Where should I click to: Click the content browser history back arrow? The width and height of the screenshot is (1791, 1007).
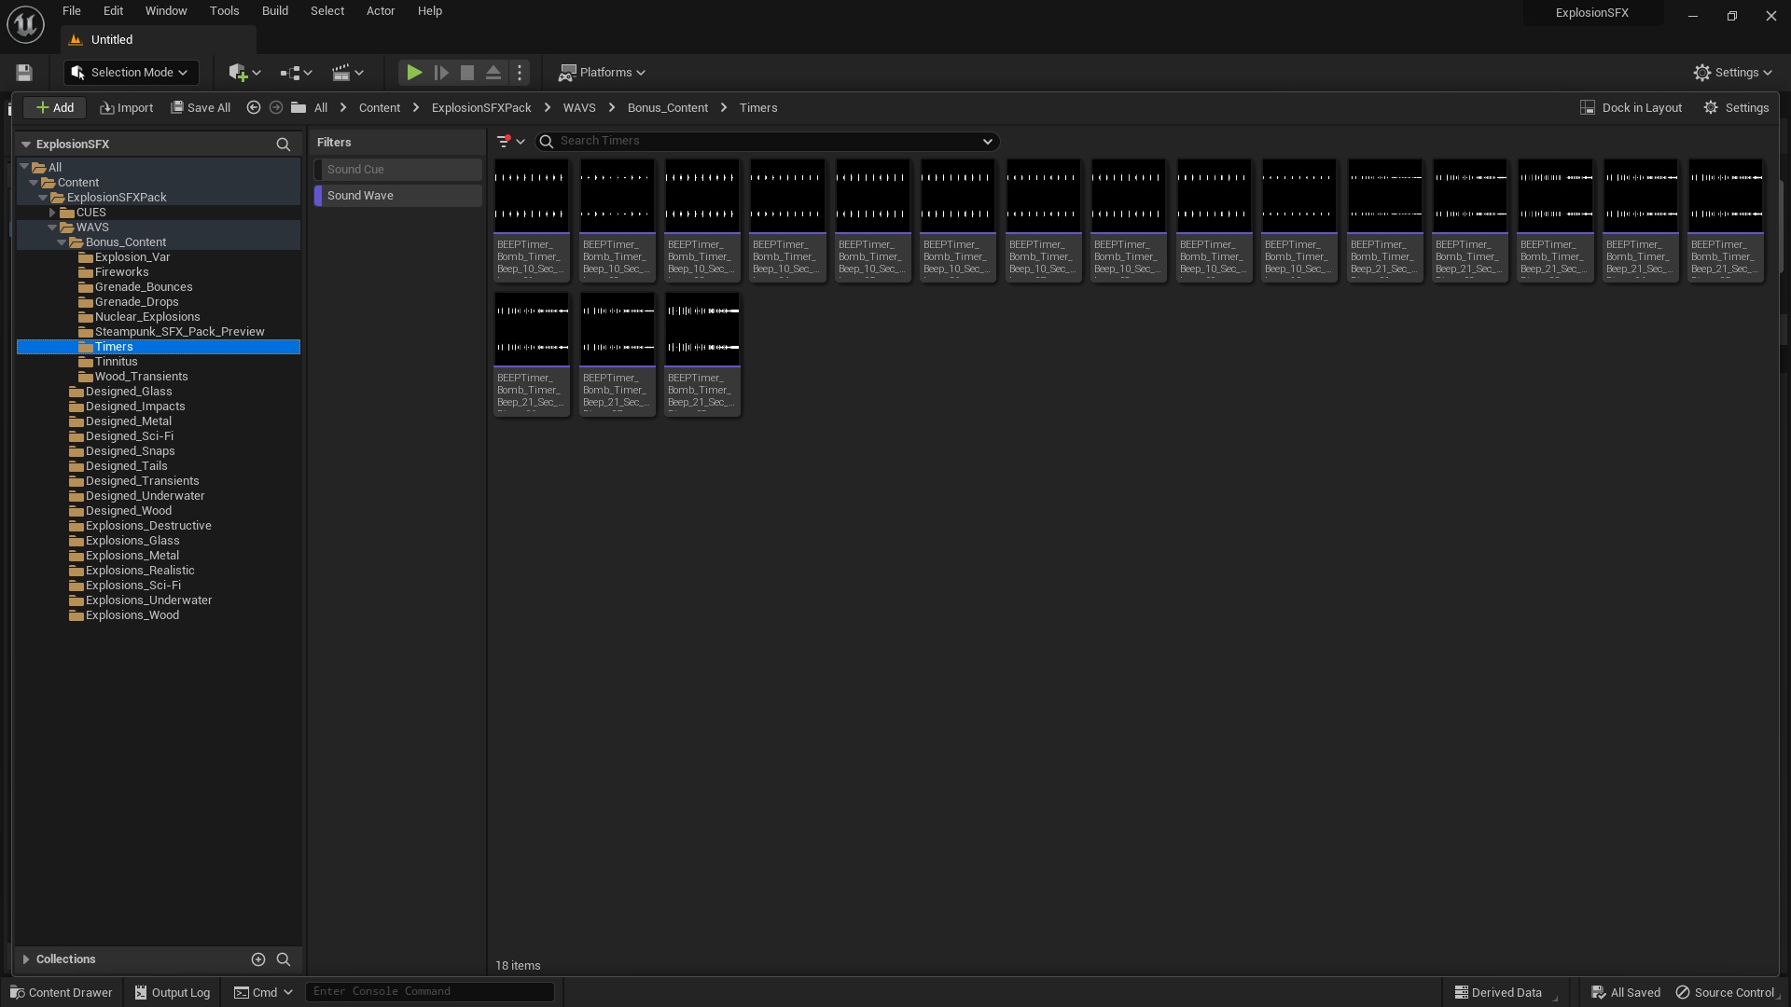(253, 108)
